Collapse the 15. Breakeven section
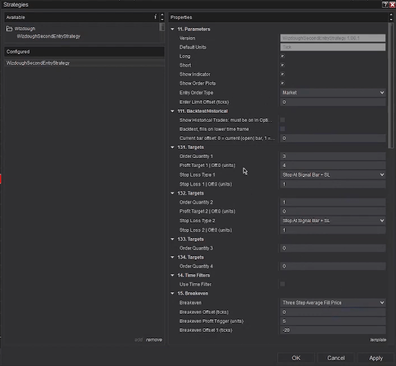The image size is (396, 366). (173, 293)
